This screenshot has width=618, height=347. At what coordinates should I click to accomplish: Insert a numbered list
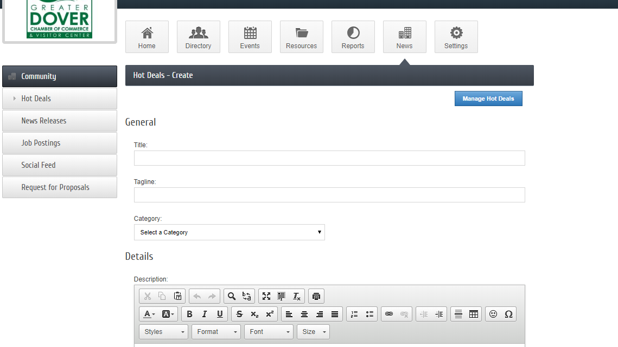point(354,314)
